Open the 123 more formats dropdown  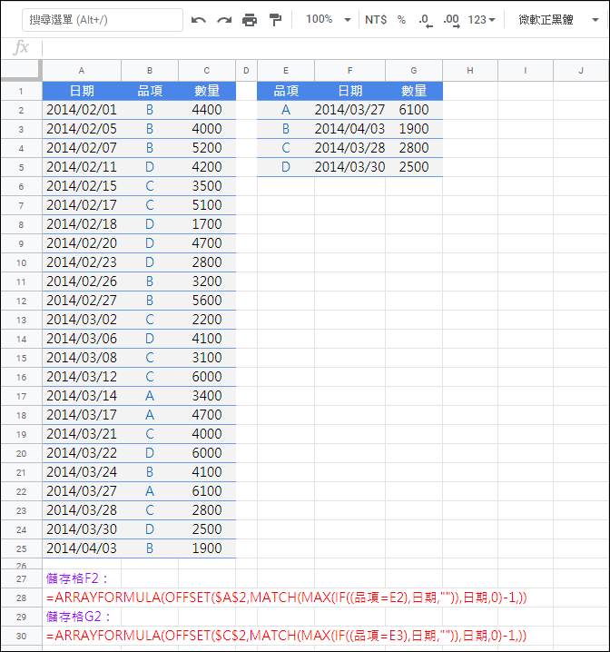tap(481, 20)
